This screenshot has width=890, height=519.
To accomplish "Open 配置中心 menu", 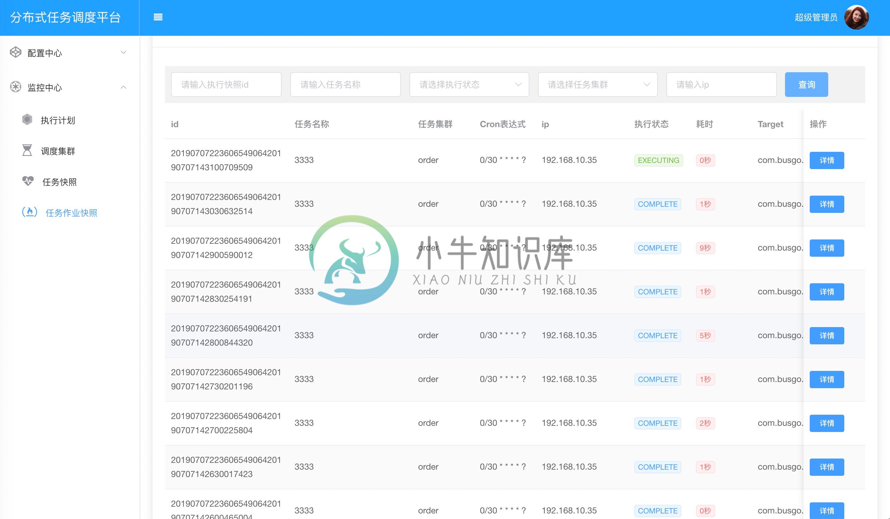I will pyautogui.click(x=69, y=52).
